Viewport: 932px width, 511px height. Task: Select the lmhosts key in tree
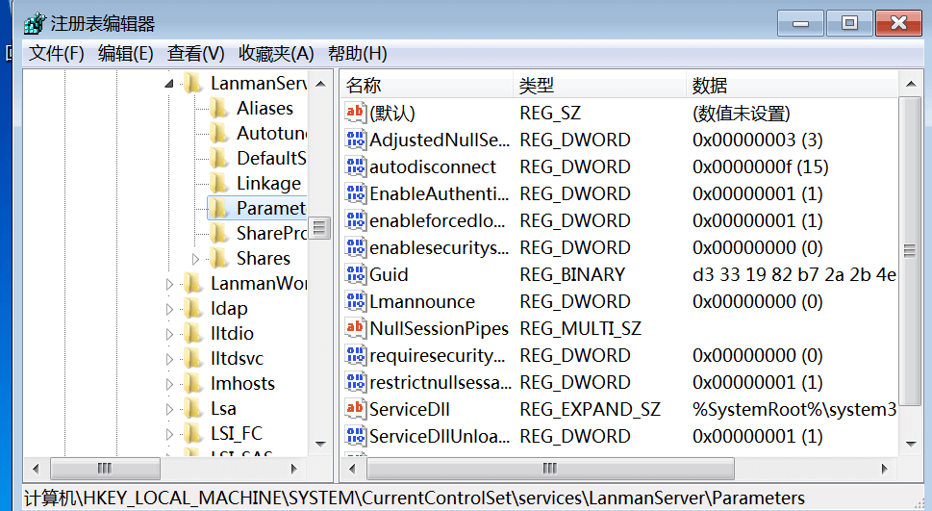pyautogui.click(x=242, y=383)
